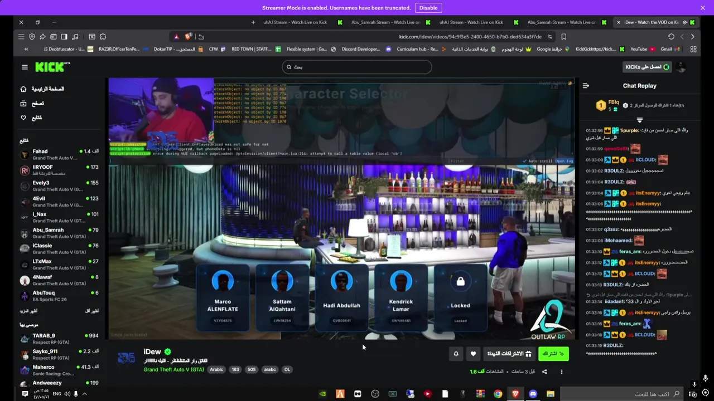Open YouTube bookmark

[643, 49]
